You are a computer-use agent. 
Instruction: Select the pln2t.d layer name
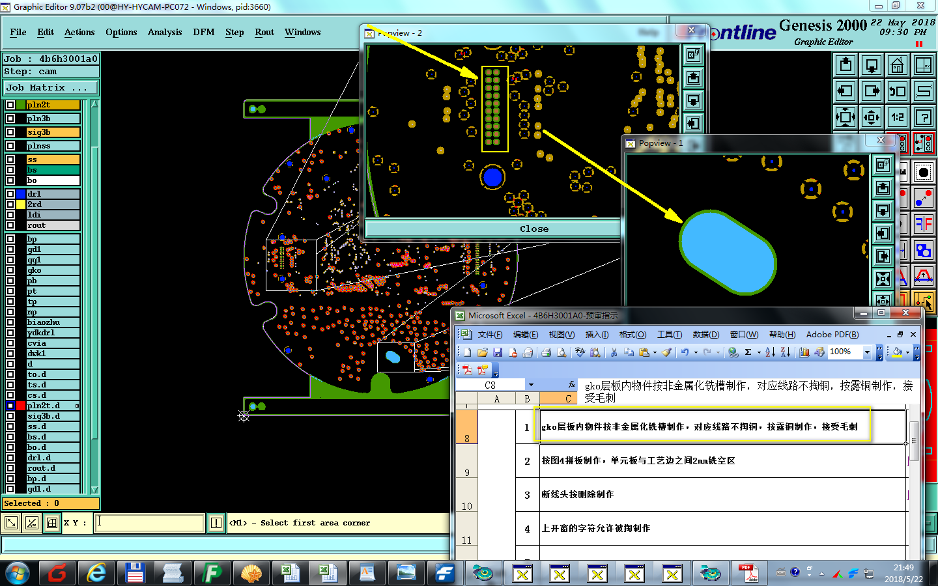click(x=53, y=406)
